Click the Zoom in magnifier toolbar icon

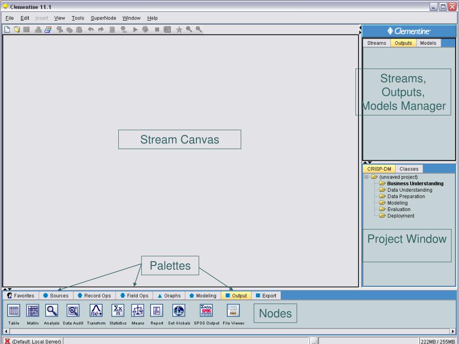tap(189, 29)
